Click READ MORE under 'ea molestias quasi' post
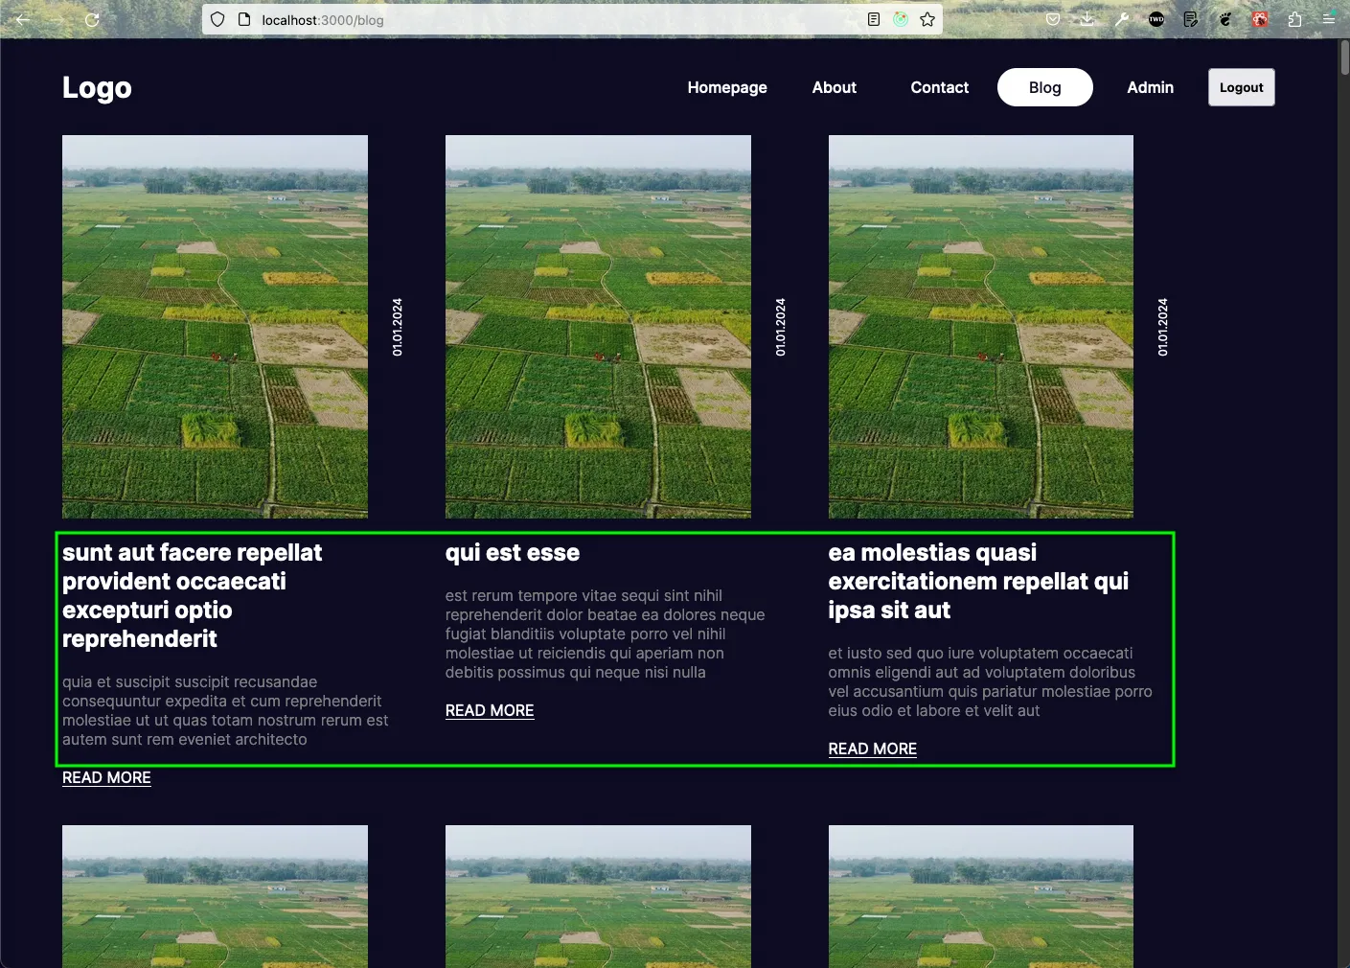Image resolution: width=1350 pixels, height=968 pixels. (x=873, y=749)
